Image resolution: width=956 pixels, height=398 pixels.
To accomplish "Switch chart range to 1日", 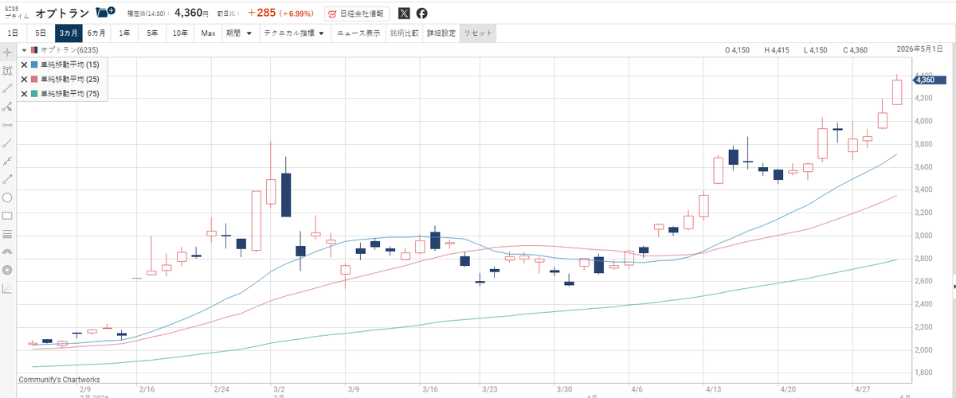I will point(13,33).
